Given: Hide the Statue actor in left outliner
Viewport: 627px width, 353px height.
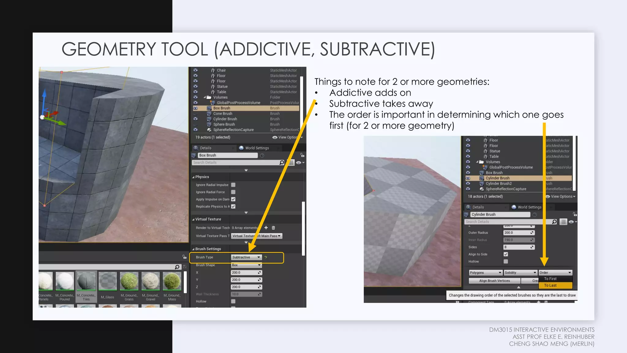Looking at the screenshot, I should pos(195,86).
